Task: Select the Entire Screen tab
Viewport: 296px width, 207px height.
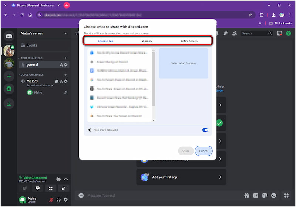Action: tap(189, 41)
